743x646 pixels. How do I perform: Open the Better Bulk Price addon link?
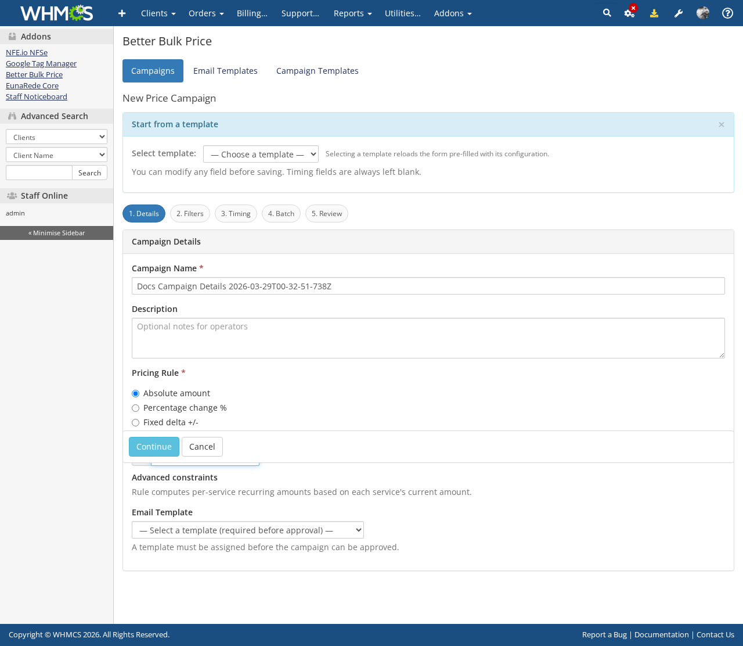click(34, 74)
